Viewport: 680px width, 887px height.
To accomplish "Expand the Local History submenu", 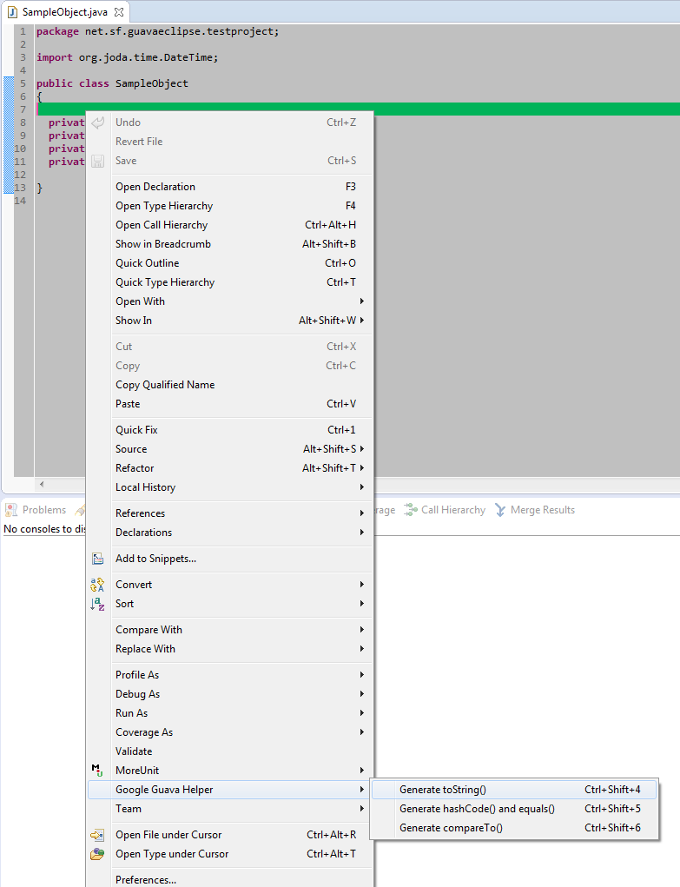I will coord(229,487).
